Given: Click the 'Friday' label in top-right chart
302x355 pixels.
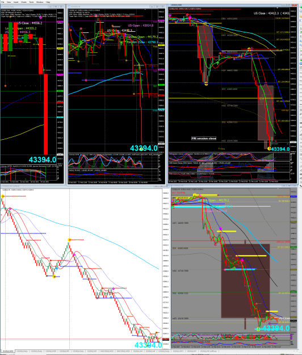Looking at the screenshot, I should click(221, 149).
